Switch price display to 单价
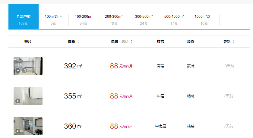 115,42
